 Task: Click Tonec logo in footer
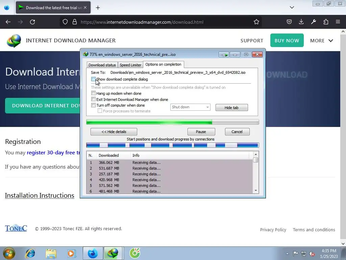16,228
